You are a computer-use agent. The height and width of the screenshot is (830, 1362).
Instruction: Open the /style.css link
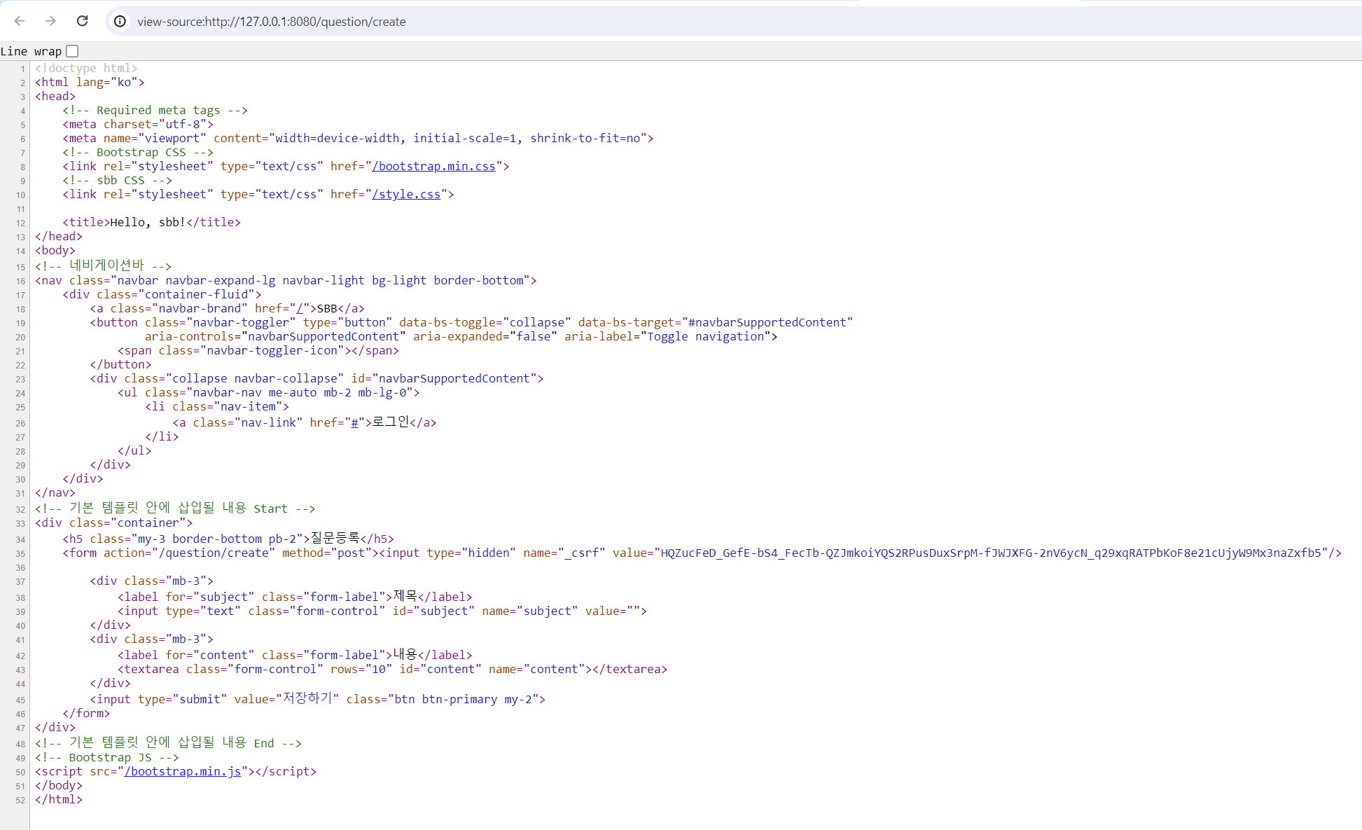[x=406, y=194]
